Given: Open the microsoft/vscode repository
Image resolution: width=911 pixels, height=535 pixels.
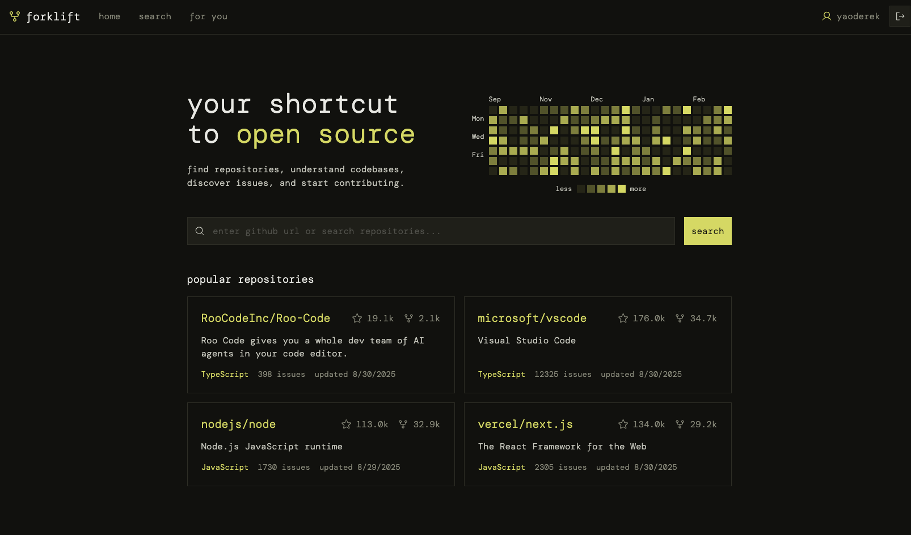Looking at the screenshot, I should pos(532,319).
